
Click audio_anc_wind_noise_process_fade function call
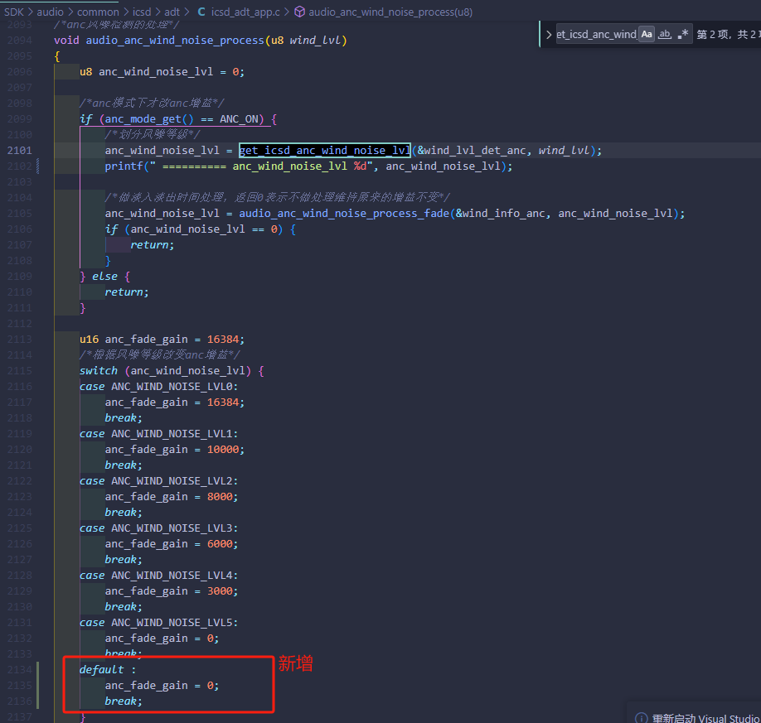(344, 214)
